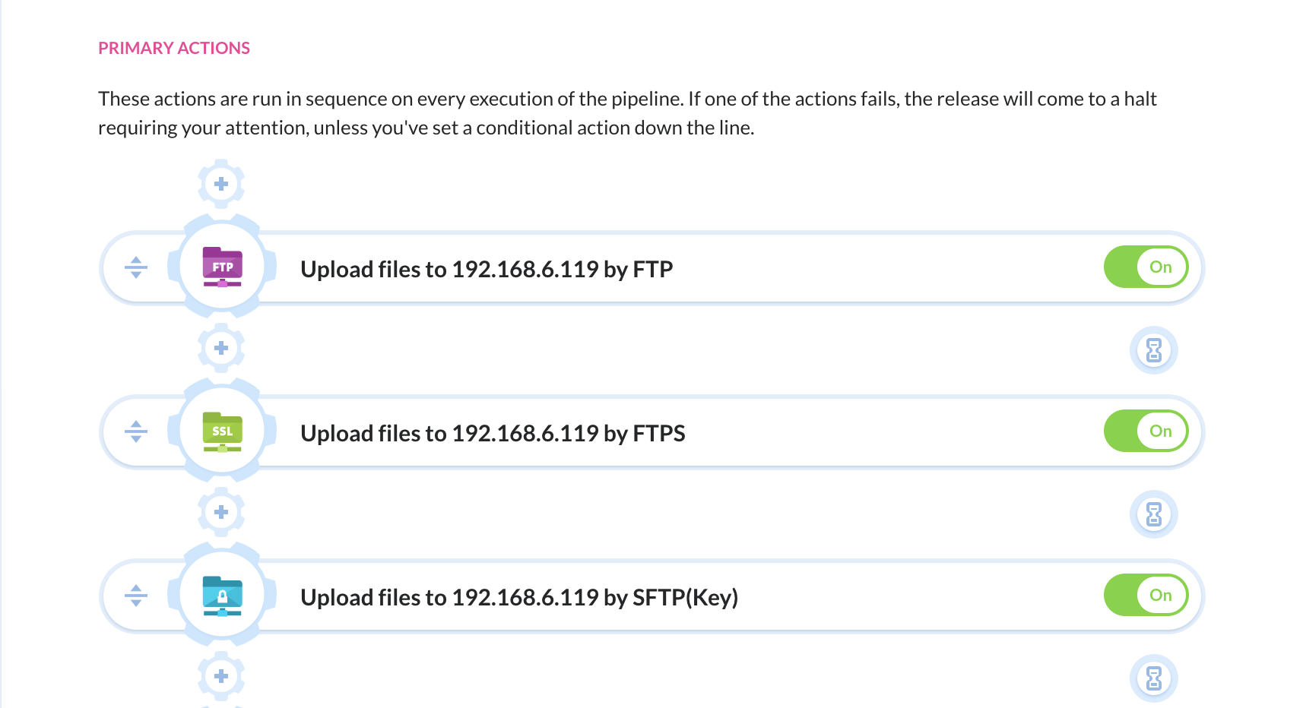Open Upload files by SFTP(Key) action
The height and width of the screenshot is (708, 1303).
tap(519, 597)
